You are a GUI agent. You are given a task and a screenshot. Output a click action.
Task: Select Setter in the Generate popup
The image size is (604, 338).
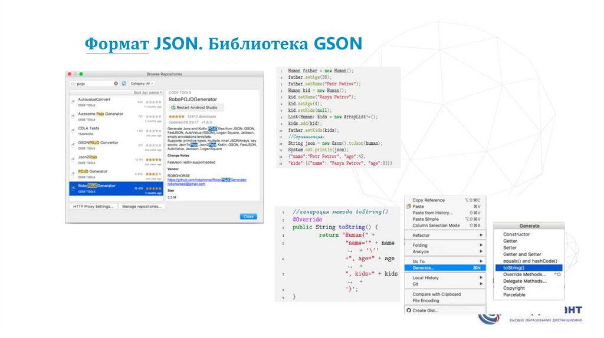coord(528,248)
